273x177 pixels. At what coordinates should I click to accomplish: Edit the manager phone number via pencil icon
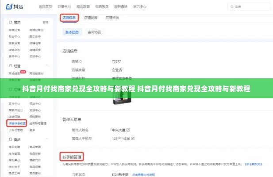click(133, 139)
